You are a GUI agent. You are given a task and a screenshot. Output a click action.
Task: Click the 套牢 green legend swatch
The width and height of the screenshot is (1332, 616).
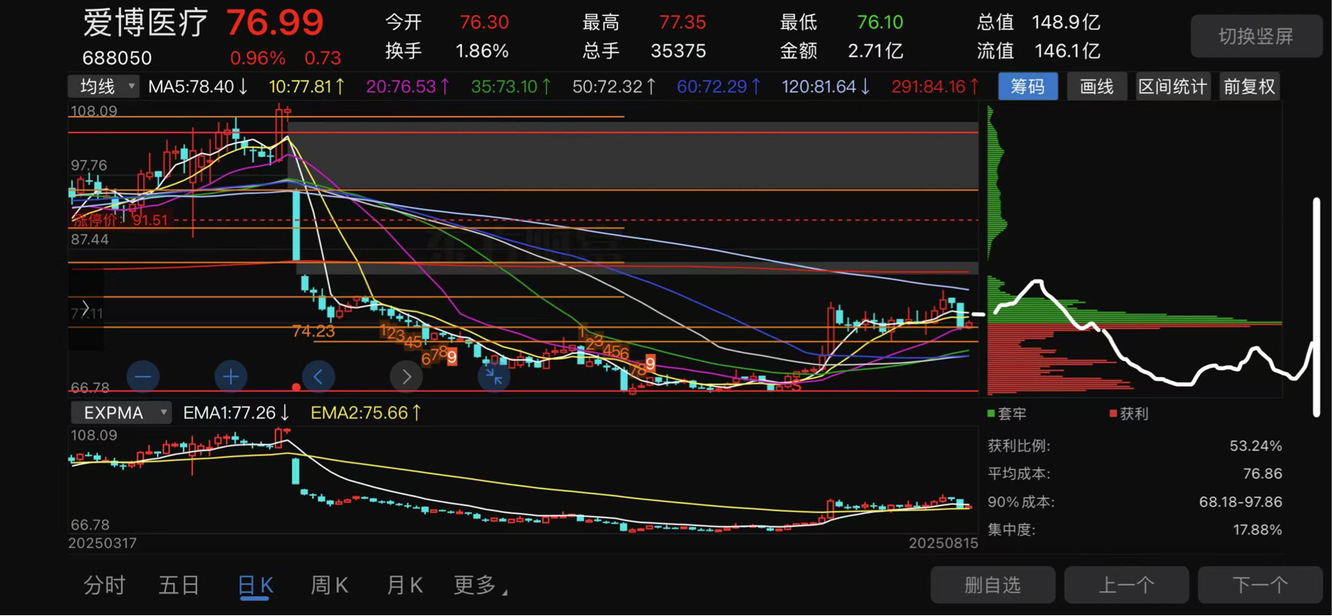(x=992, y=413)
